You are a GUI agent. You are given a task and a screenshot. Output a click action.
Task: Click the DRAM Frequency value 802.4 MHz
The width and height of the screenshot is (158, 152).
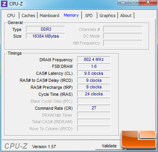tap(94, 59)
